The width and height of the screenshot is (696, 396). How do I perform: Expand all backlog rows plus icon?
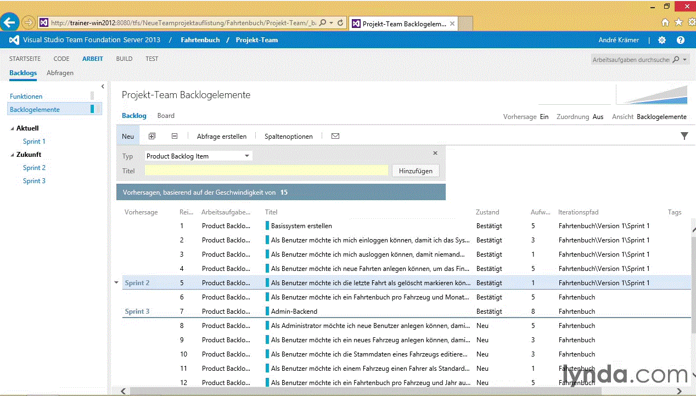152,136
